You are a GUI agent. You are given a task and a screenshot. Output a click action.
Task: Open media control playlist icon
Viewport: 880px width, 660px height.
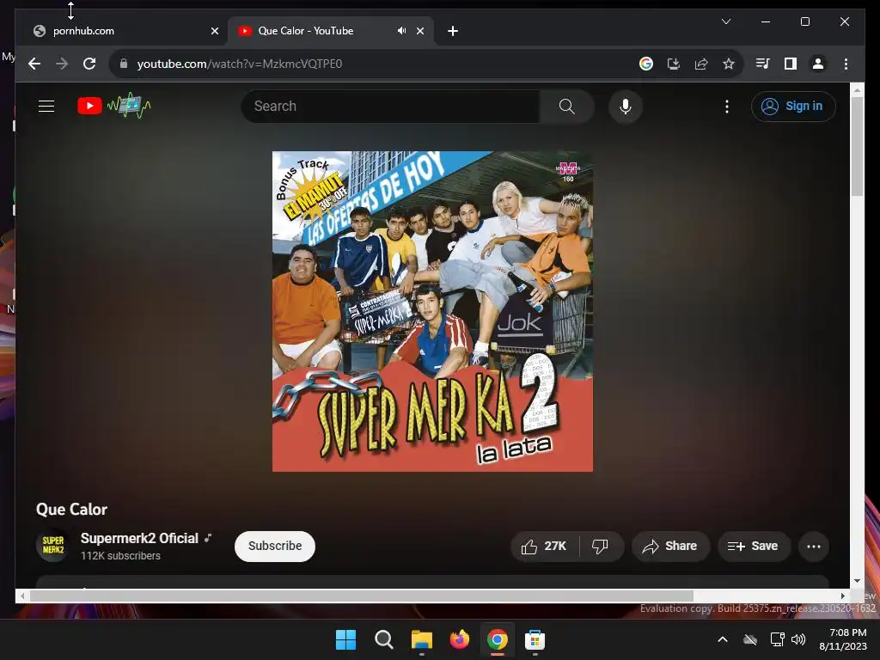coord(763,64)
